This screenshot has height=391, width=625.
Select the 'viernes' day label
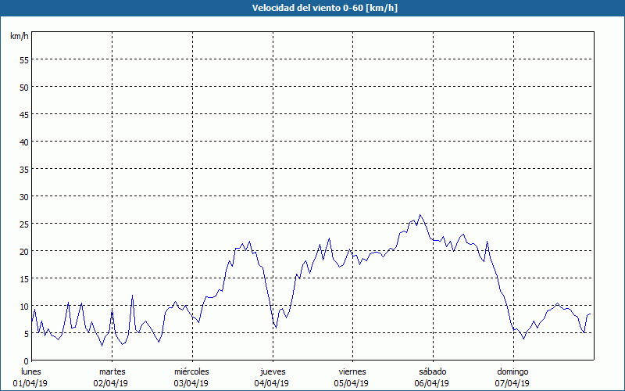click(x=352, y=371)
